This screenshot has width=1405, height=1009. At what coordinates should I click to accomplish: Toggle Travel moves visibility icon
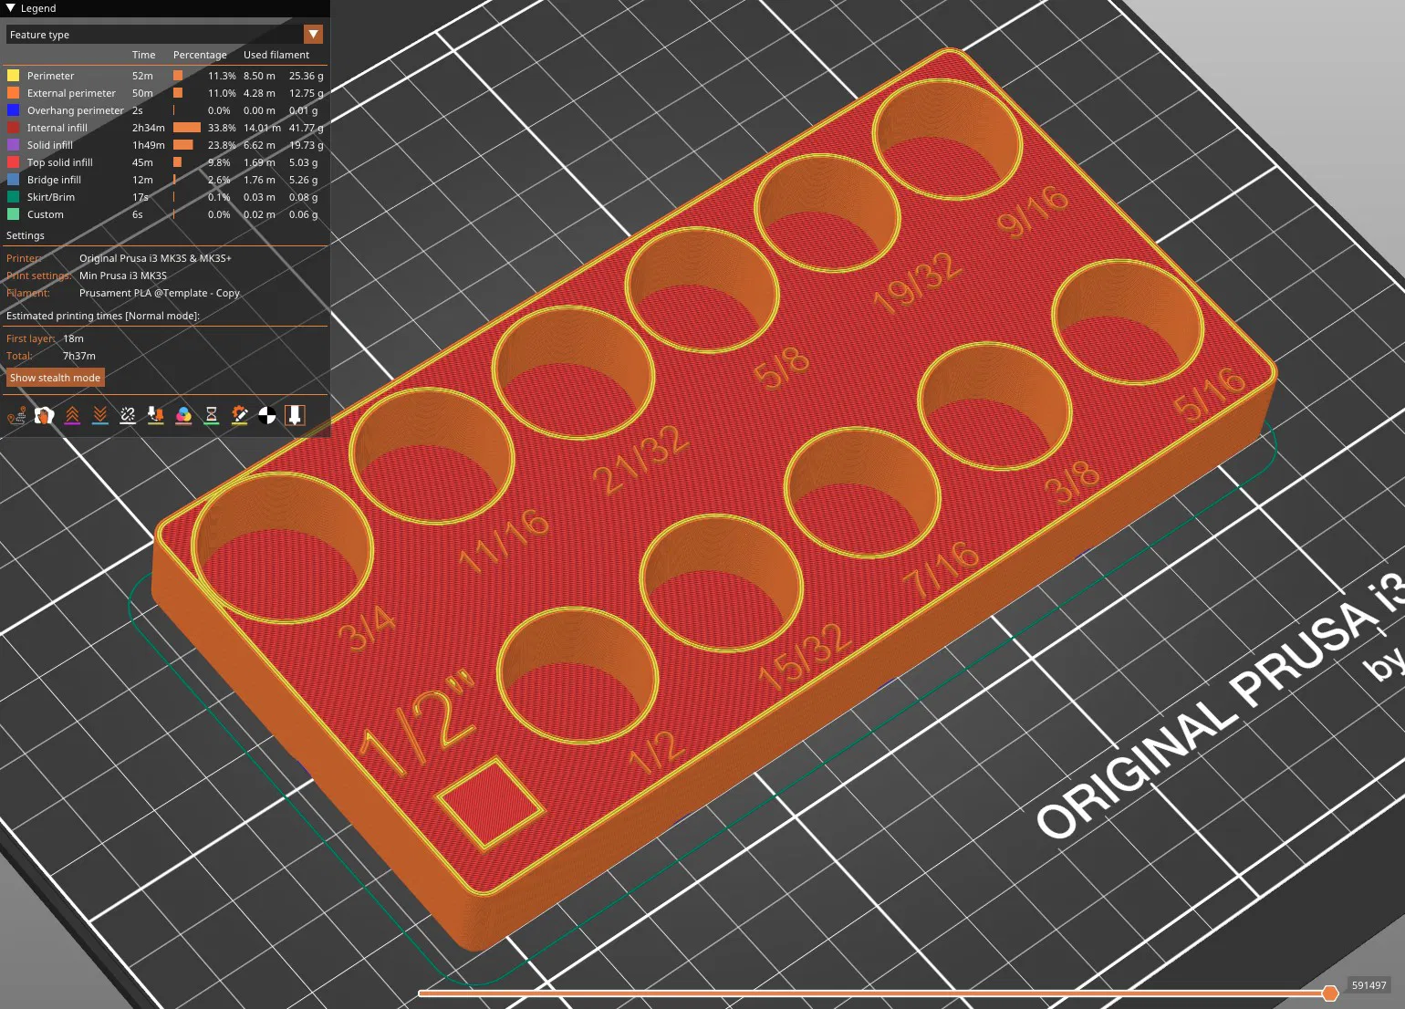(16, 416)
